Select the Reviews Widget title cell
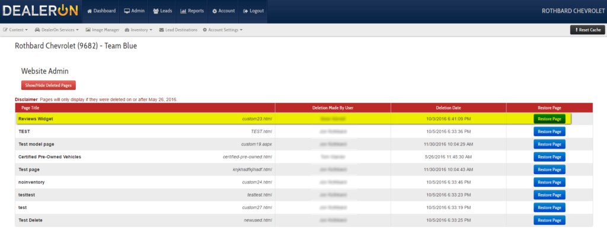 tap(36, 119)
